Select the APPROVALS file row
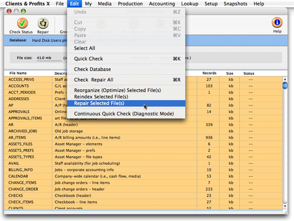The image size is (294, 221). coord(143,112)
